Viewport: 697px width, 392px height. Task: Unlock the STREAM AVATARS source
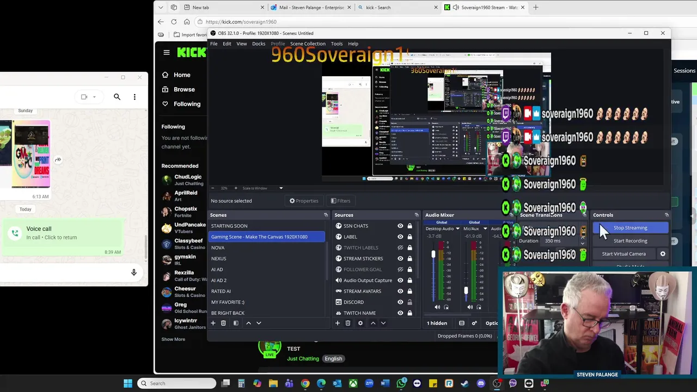(409, 291)
